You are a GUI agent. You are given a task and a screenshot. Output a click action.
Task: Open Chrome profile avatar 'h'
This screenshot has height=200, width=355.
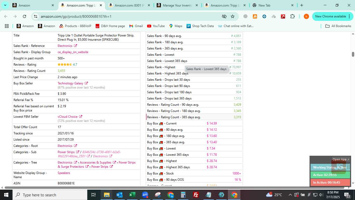coord(306,16)
